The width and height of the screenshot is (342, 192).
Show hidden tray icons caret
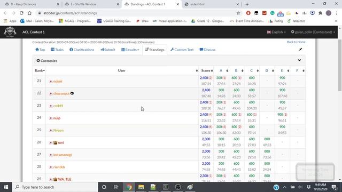[x=285, y=187]
